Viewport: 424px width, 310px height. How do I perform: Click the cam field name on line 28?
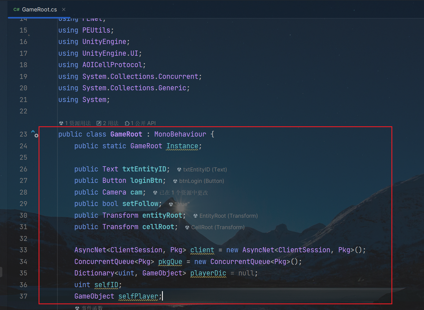(136, 192)
